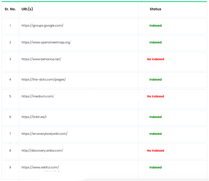Select Indexed status for groups.google.com
Screen dimensions: 209x181
pos(155,25)
